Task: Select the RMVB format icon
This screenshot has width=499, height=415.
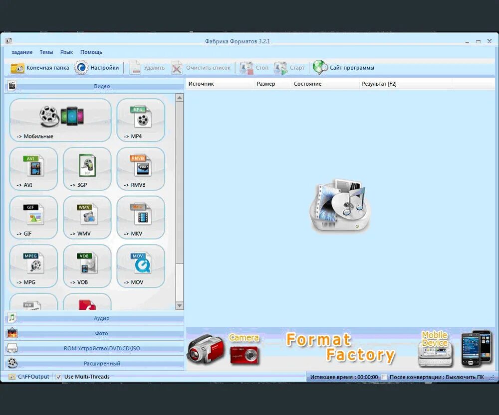Action: click(x=141, y=169)
